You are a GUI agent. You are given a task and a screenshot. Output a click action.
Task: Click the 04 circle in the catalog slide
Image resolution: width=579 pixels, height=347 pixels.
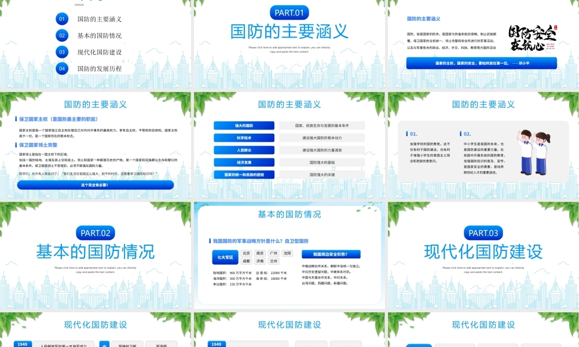[62, 68]
